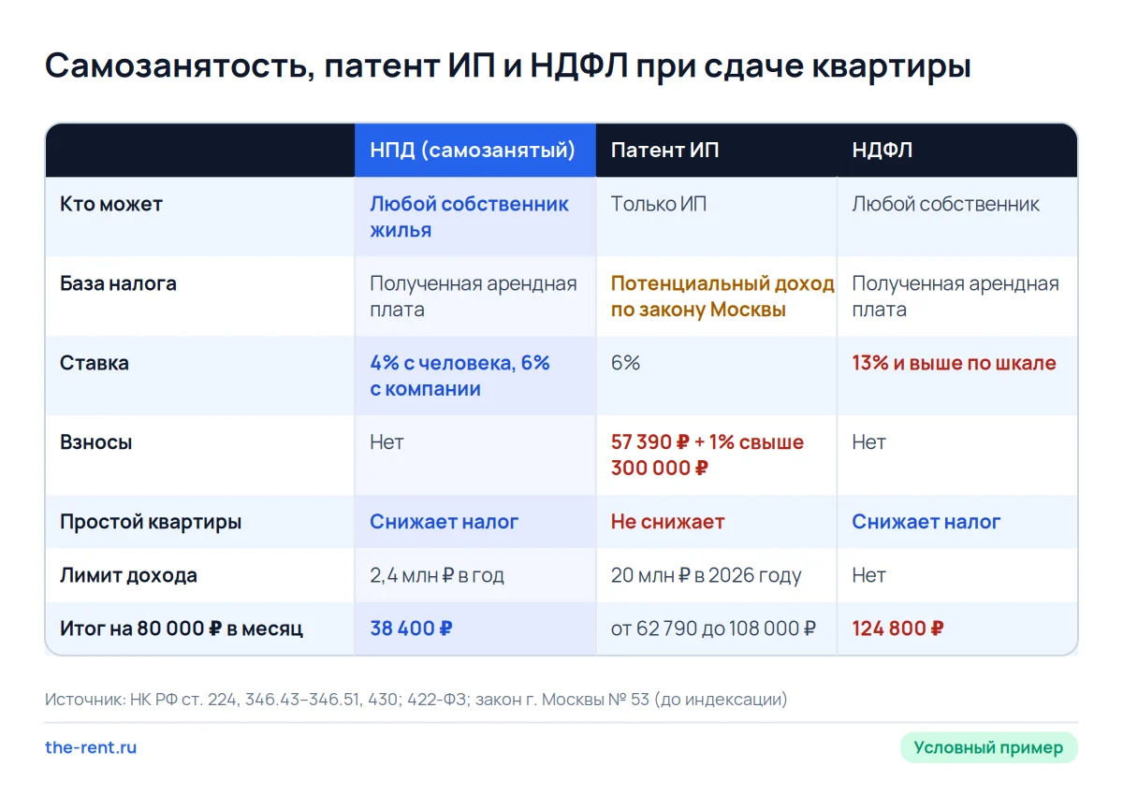The height and width of the screenshot is (795, 1123).
Task: Click 'Полученная арендная плата' in the НПД column
Action: [474, 296]
